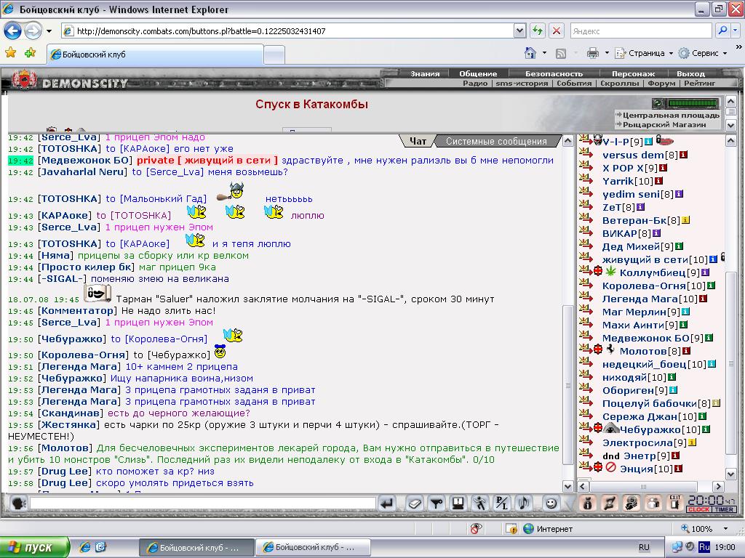
Task: Open the Общение menu
Action: (x=478, y=73)
